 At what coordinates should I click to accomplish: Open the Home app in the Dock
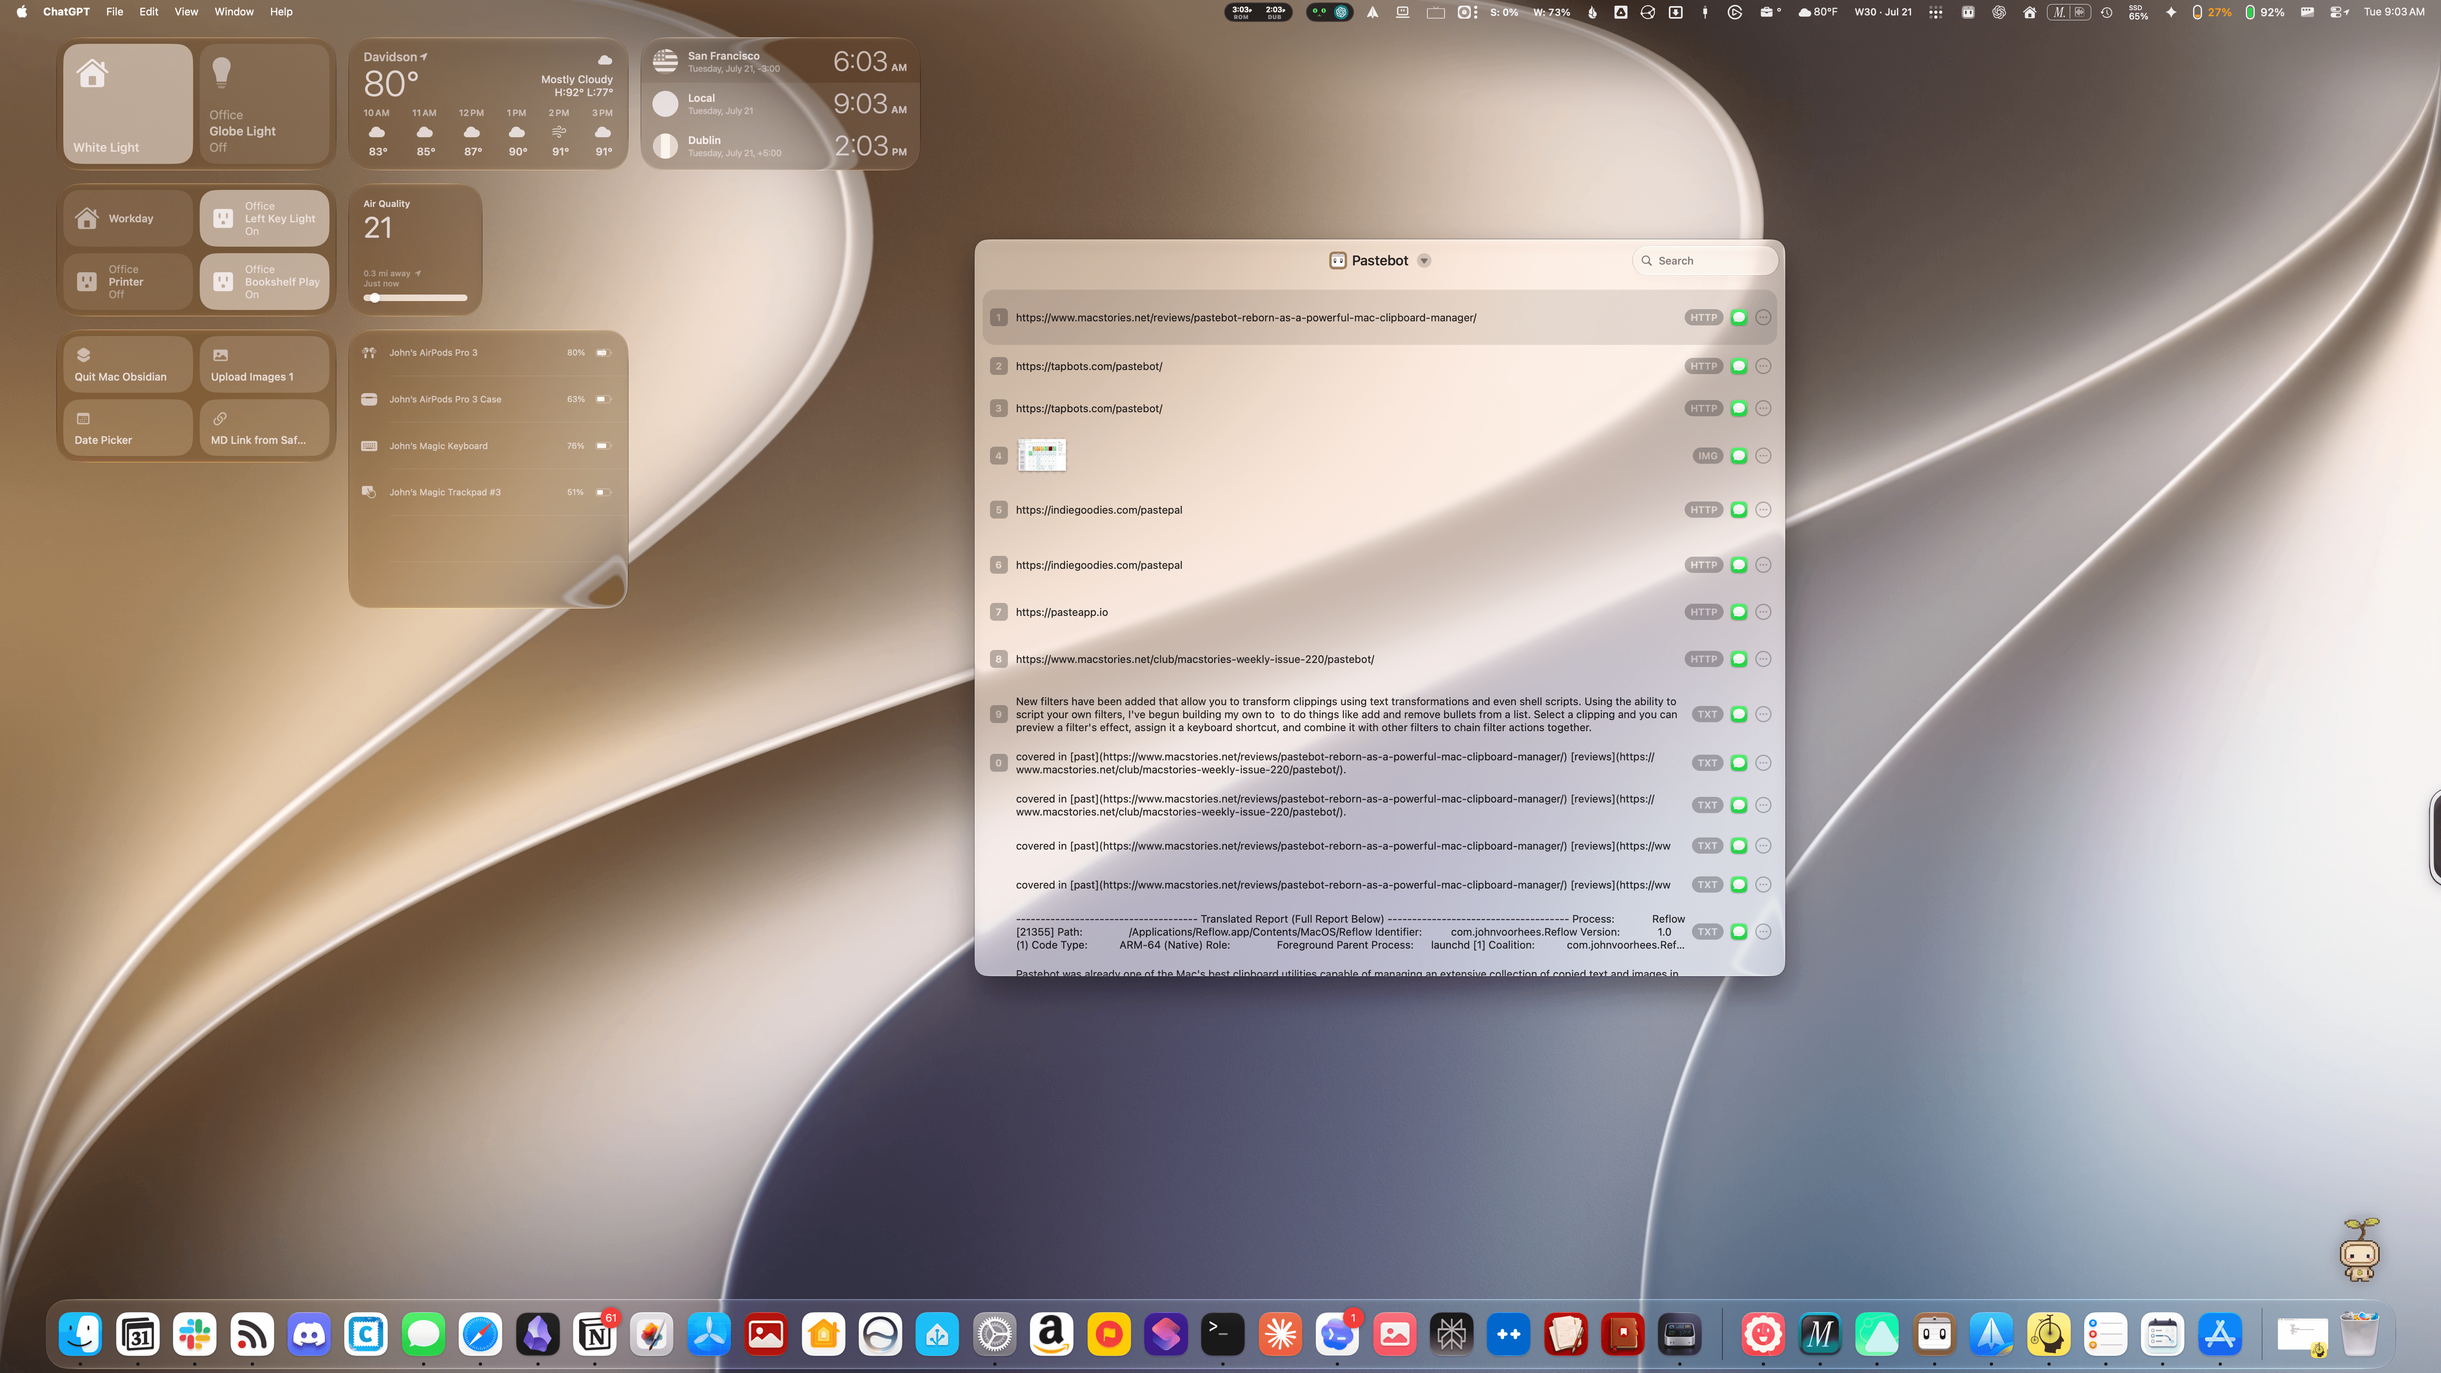coord(823,1334)
